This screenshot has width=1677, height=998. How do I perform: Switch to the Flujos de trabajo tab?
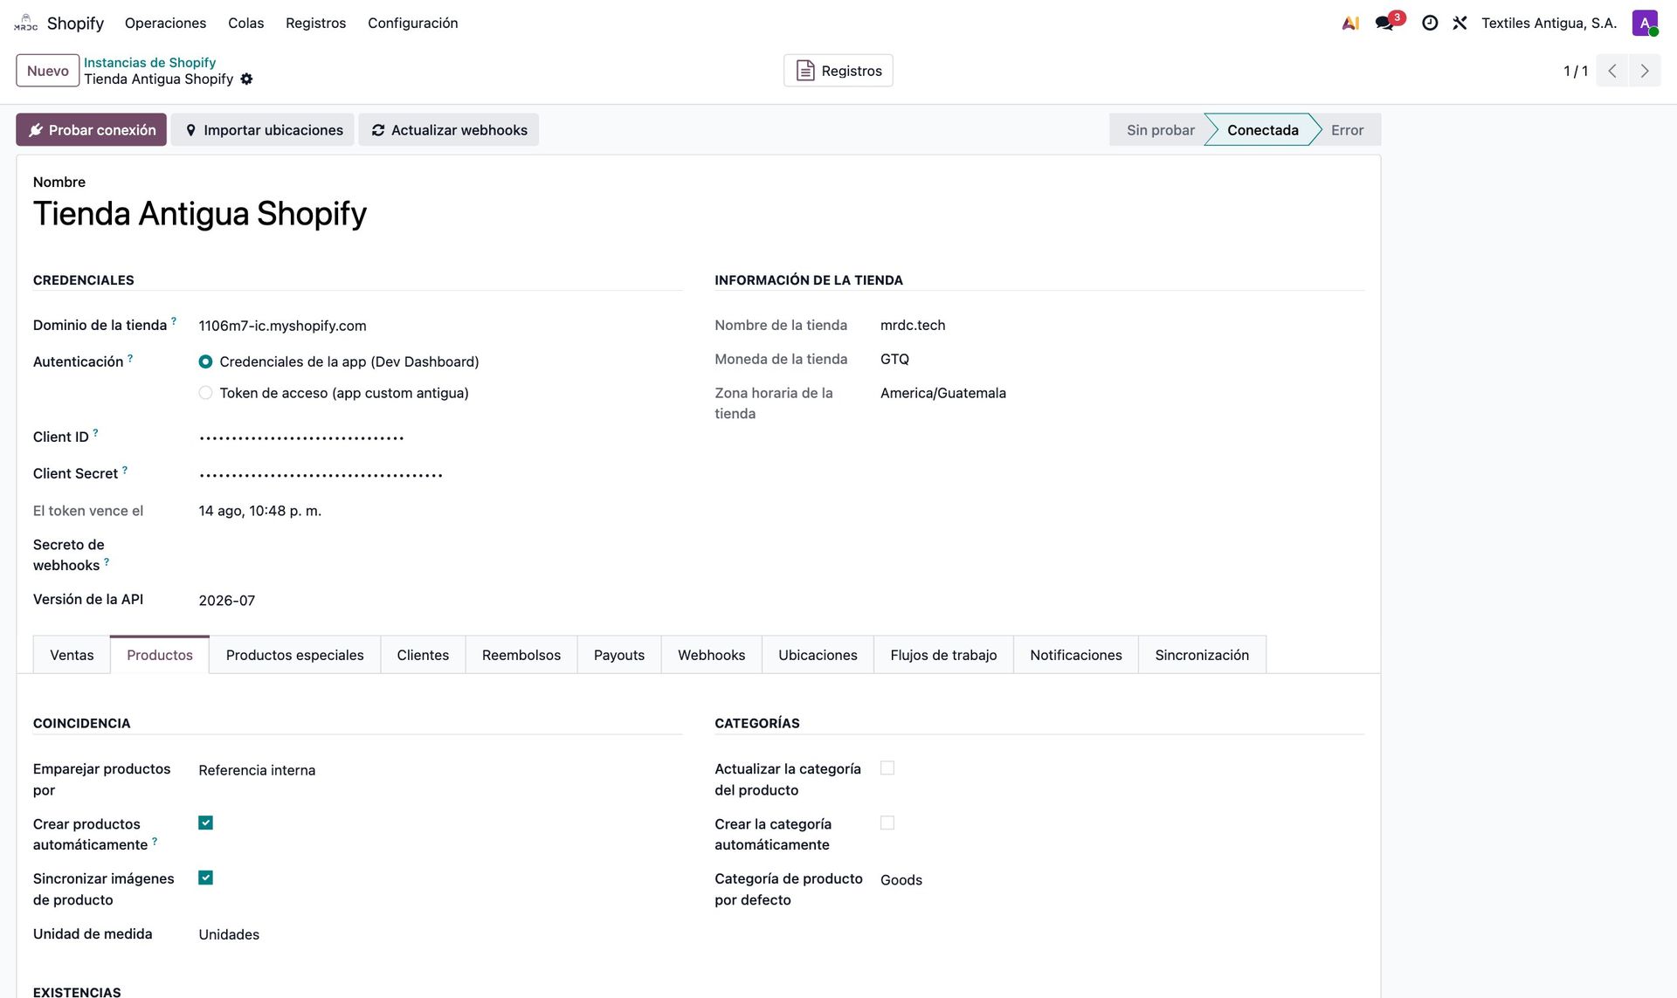coord(943,655)
